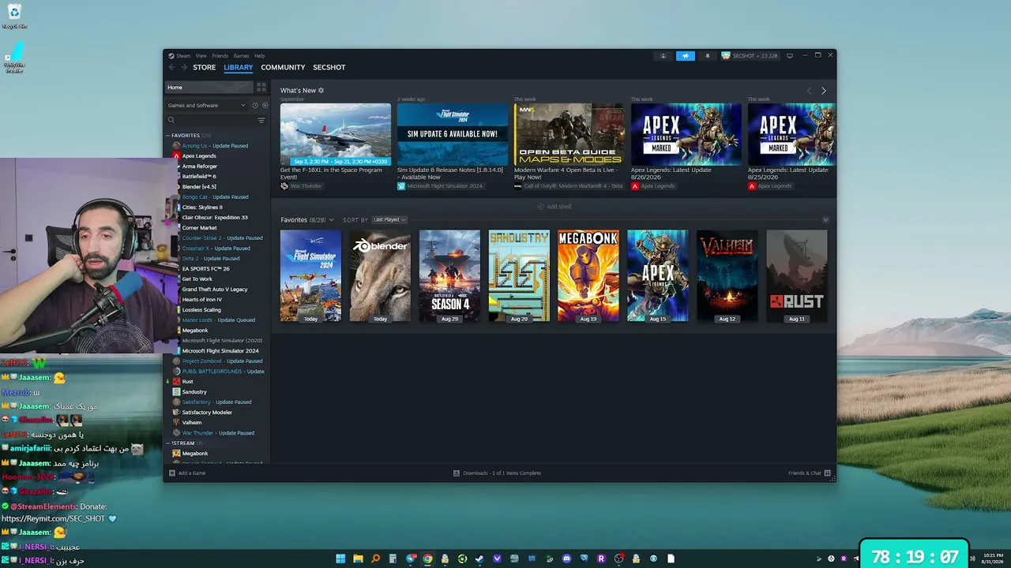
Task: Open the Windows Start menu
Action: pyautogui.click(x=340, y=559)
